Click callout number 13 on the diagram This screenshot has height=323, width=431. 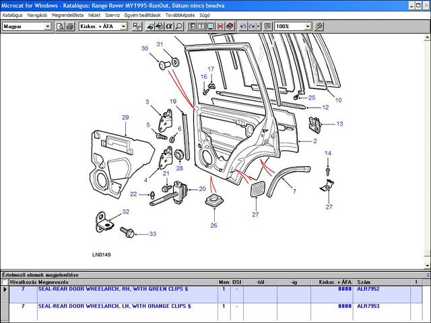click(339, 124)
